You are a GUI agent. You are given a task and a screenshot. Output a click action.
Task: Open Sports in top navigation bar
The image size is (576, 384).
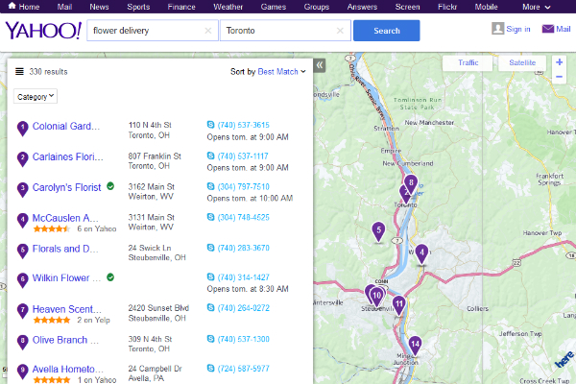(138, 7)
